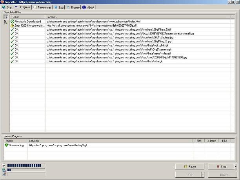The width and height of the screenshot is (240, 180).
Task: Open the View button dropdown arrow
Action: coord(203,175)
